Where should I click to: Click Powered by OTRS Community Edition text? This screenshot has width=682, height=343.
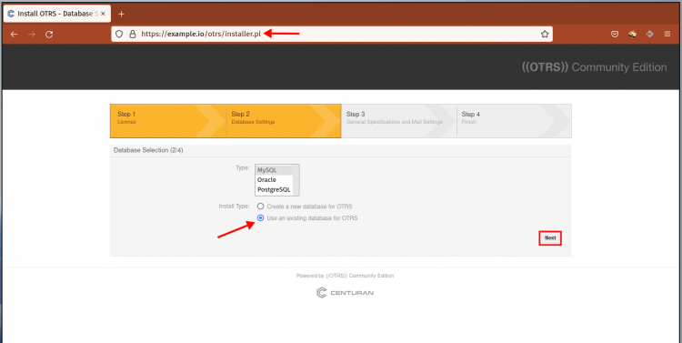tap(345, 276)
